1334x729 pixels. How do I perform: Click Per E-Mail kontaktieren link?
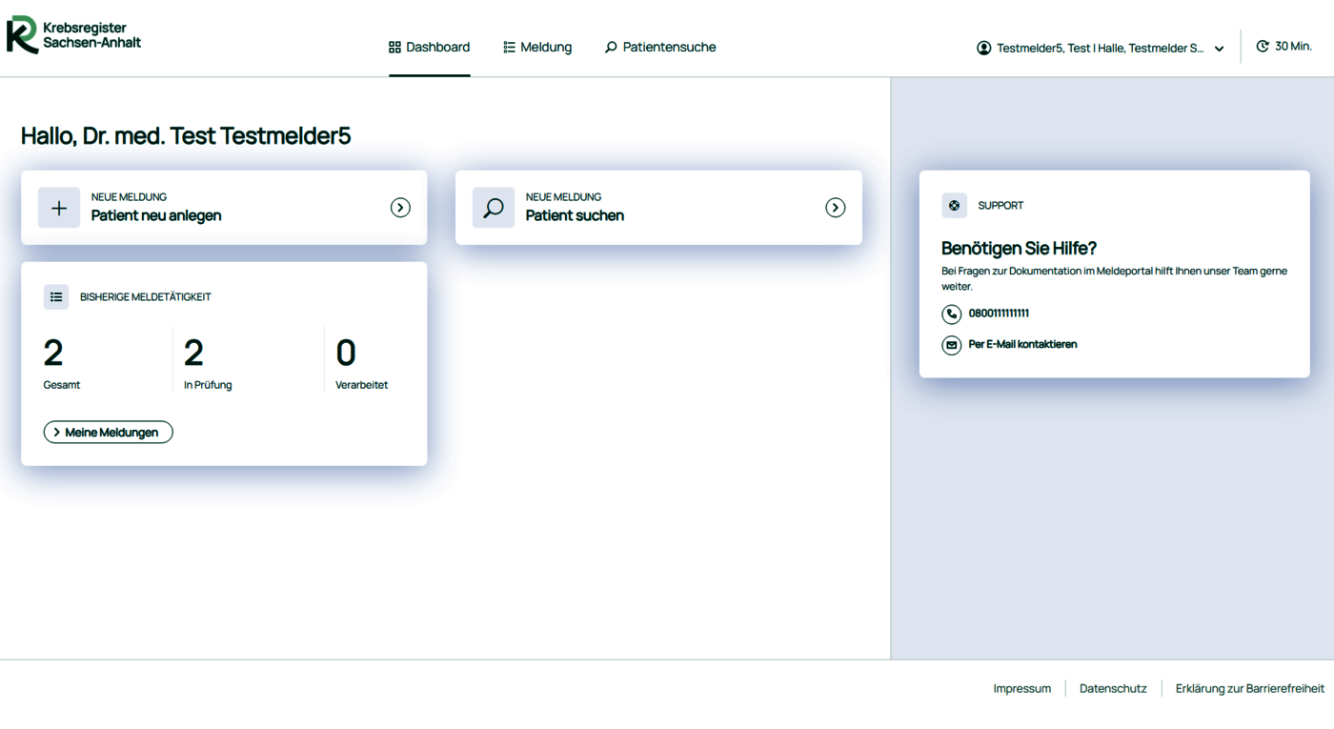point(1022,345)
